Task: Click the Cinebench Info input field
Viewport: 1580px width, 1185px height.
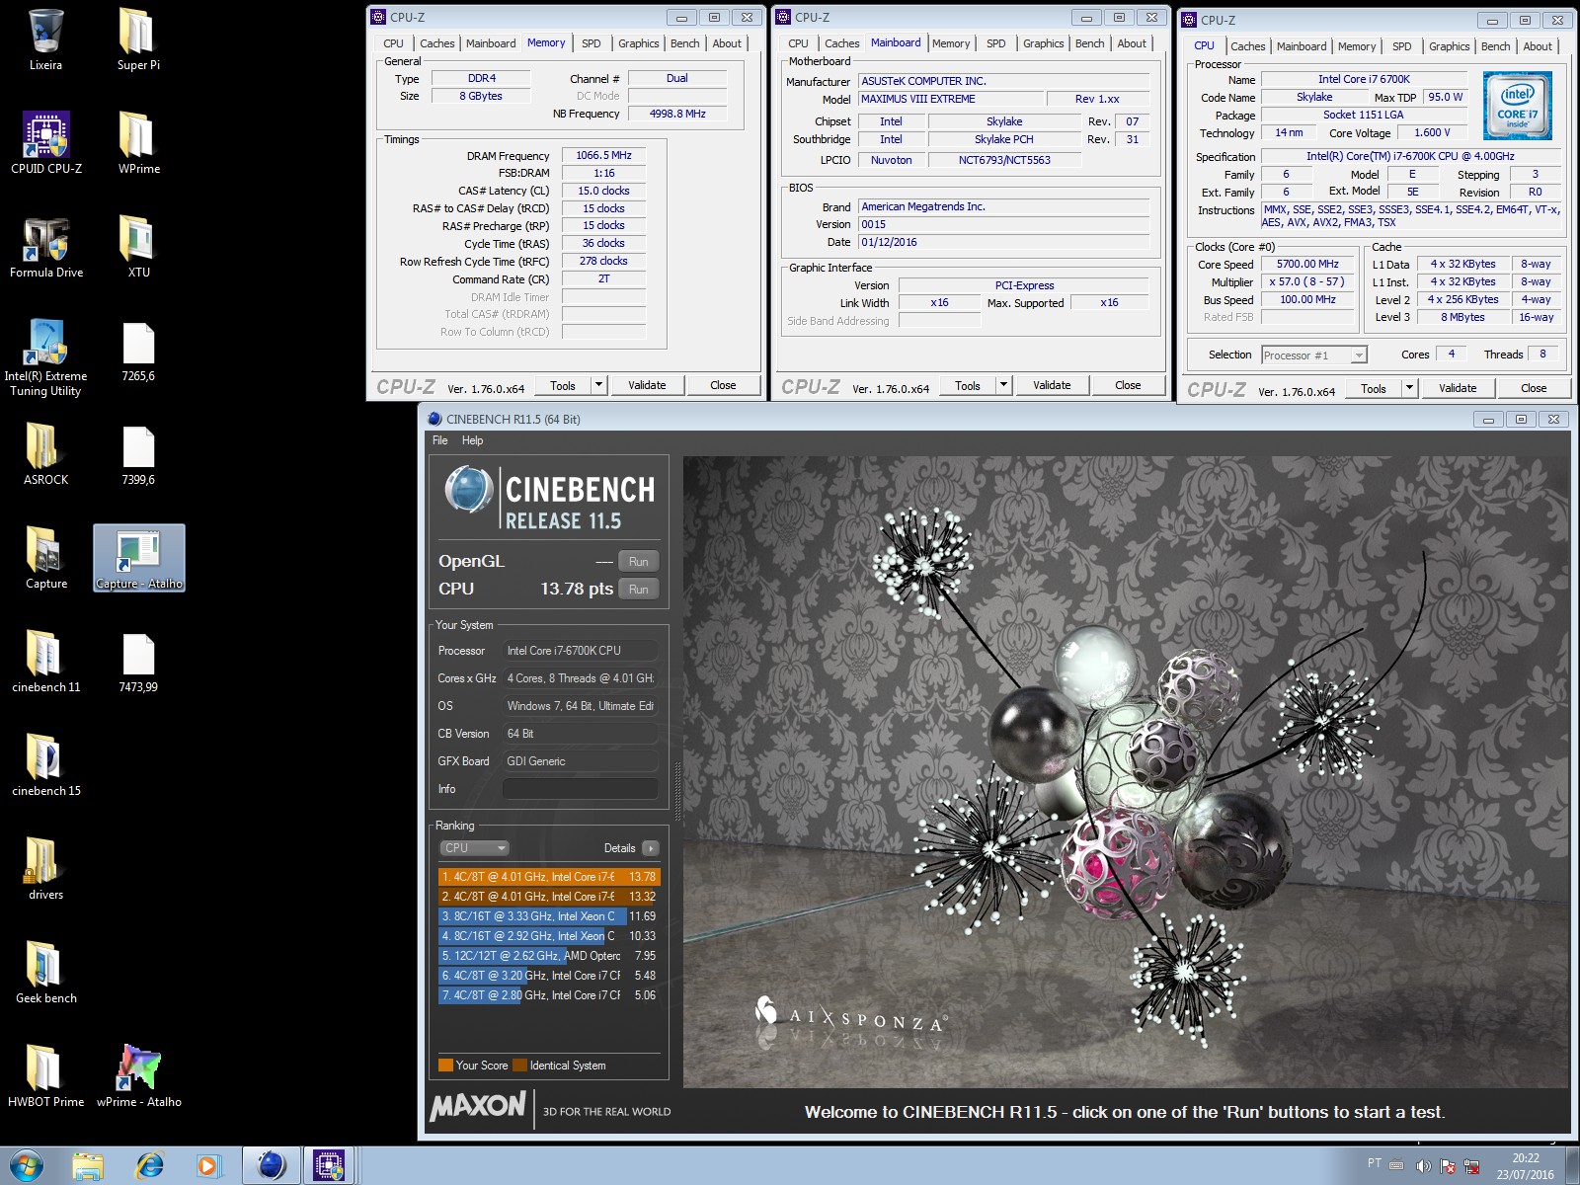Action: [x=581, y=789]
